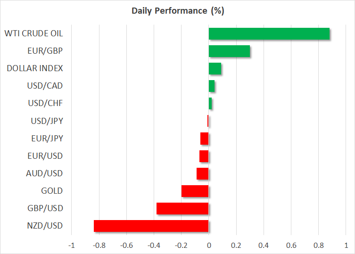355x254 pixels.
Task: Select the USD/CAD small green bar
Action: [211, 86]
